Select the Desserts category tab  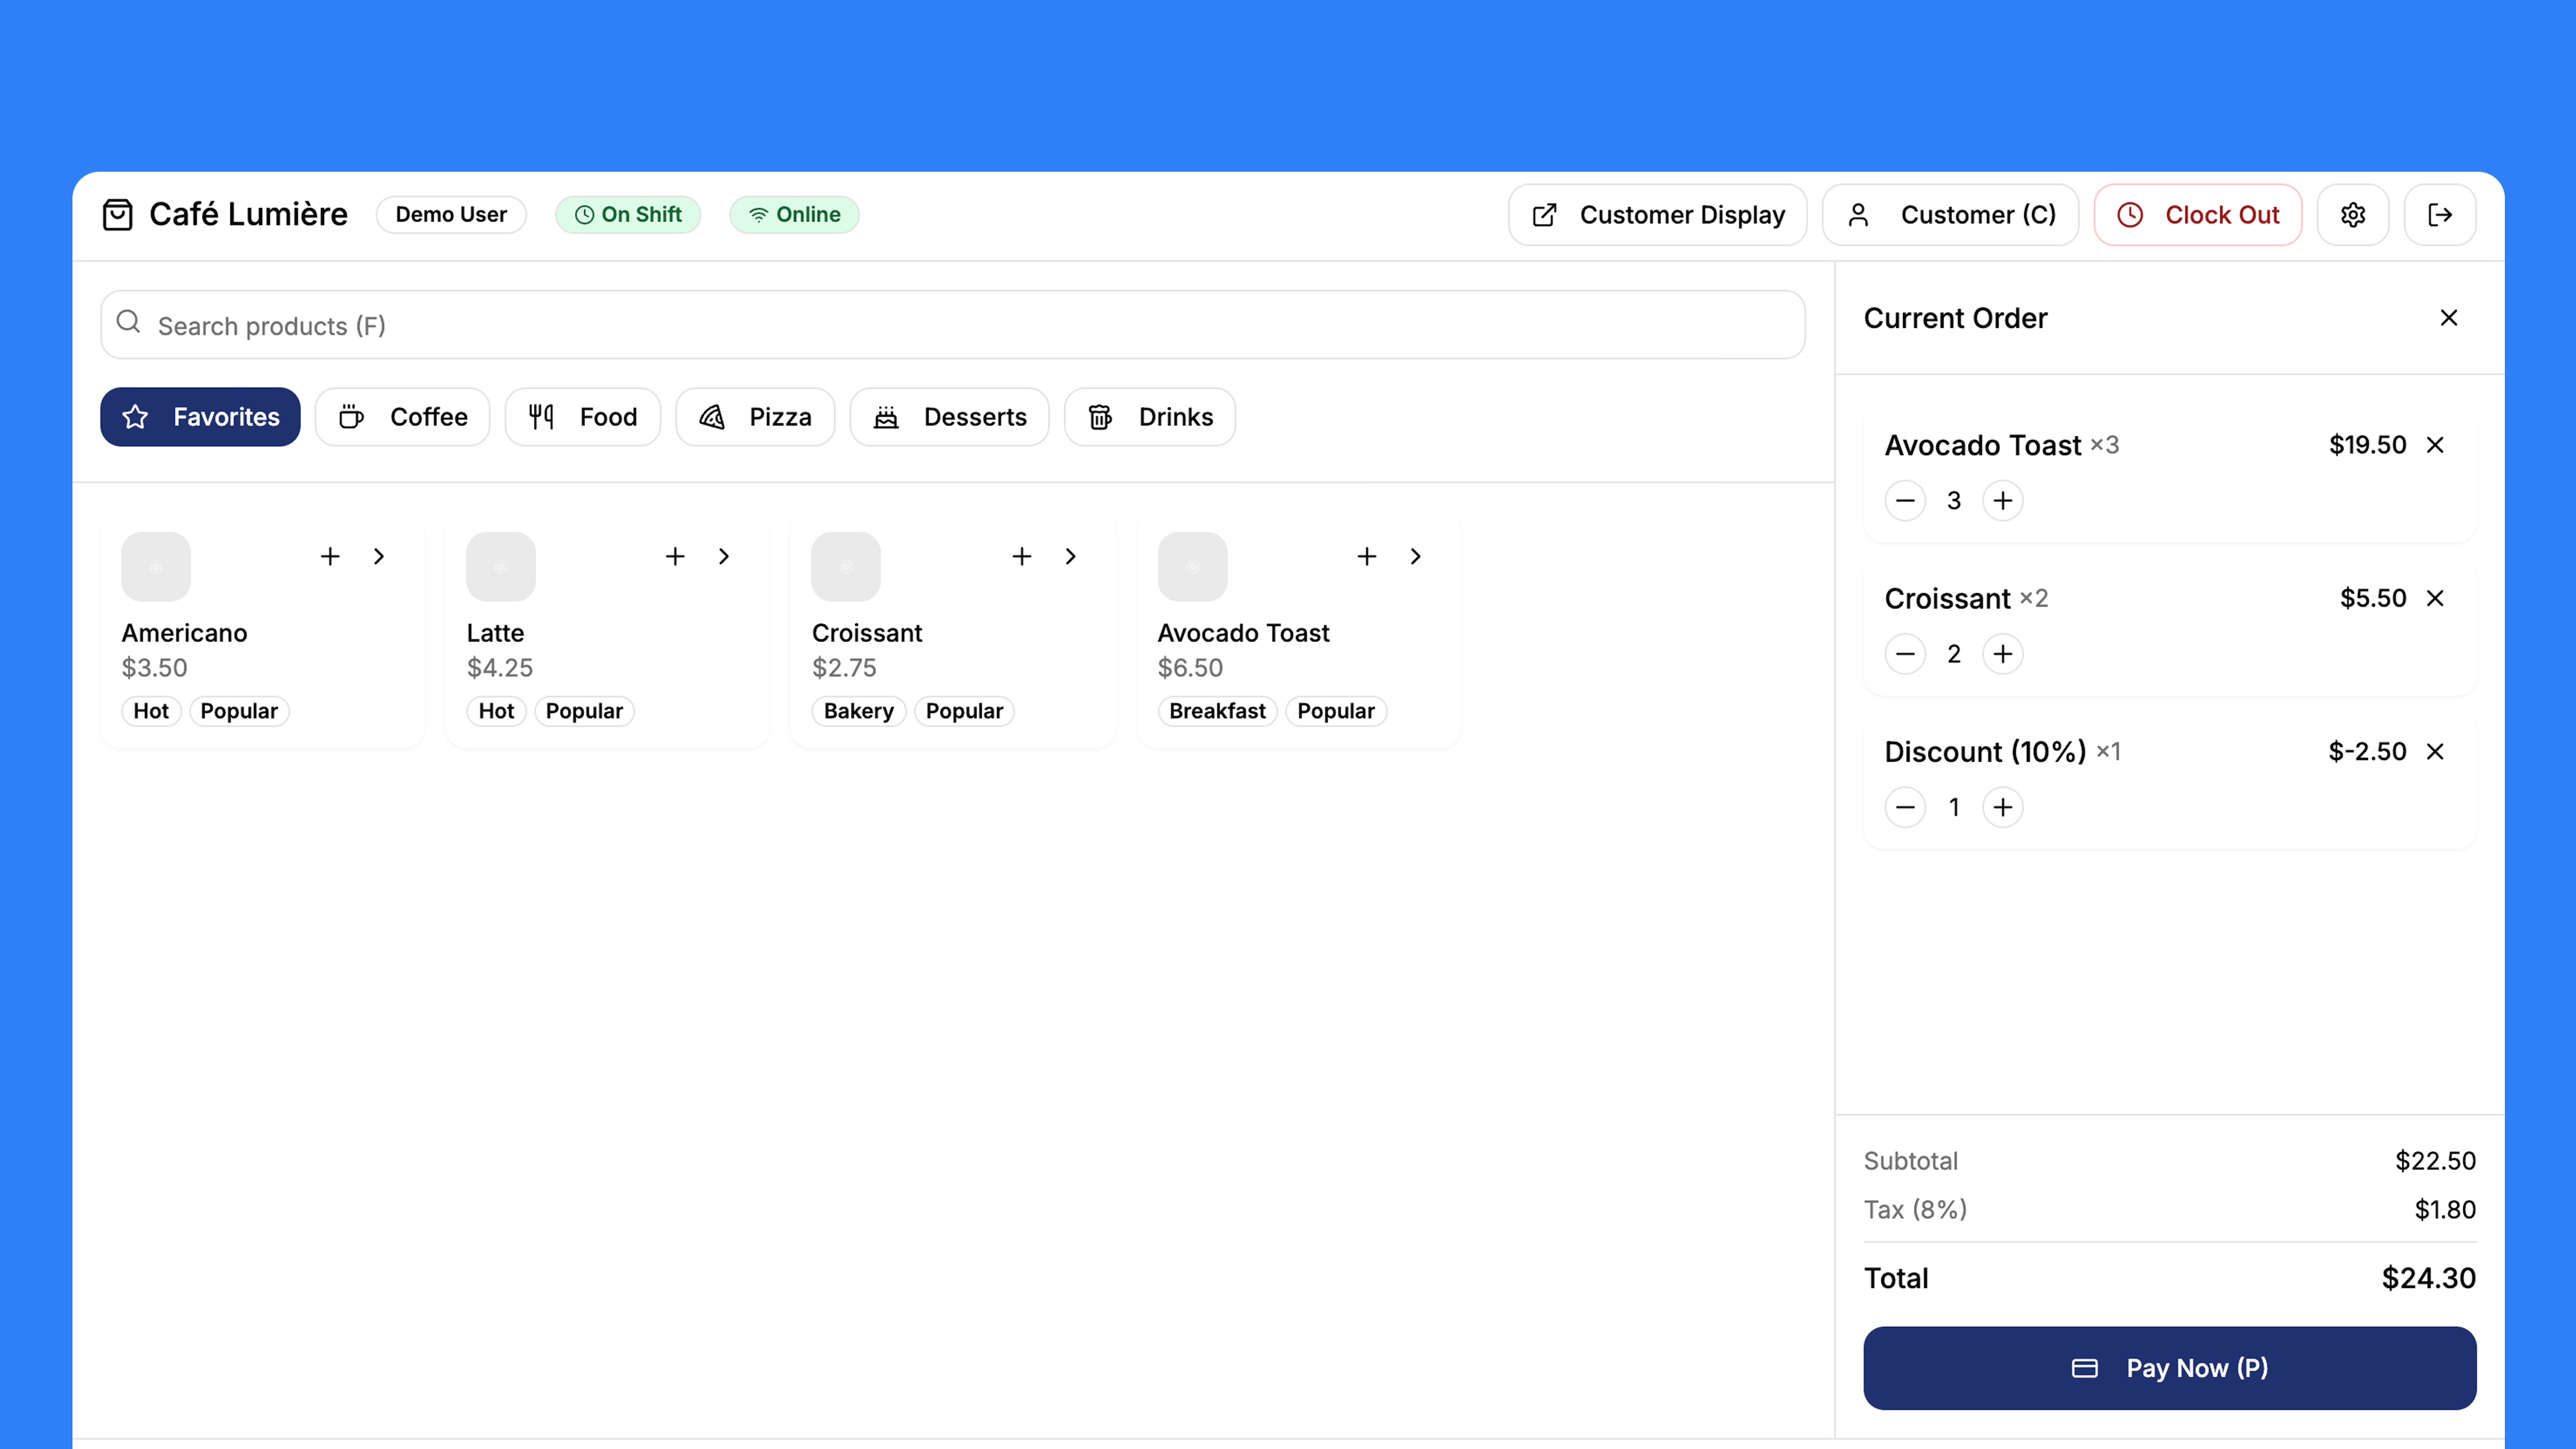click(x=949, y=417)
